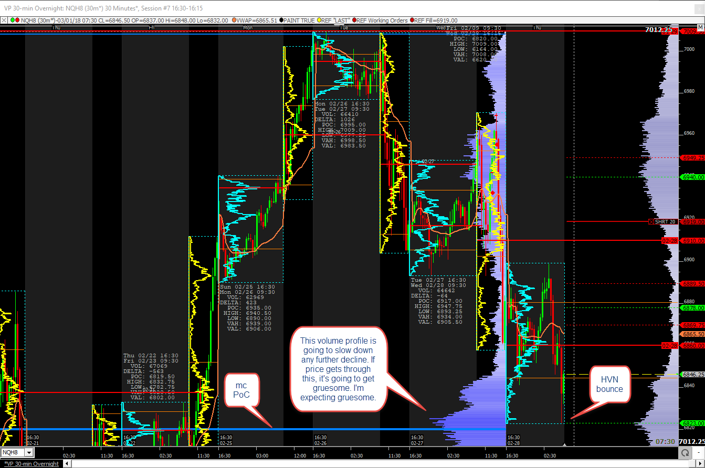
Task: Click the "Tue 02/27 16:30" profile header text
Action: pos(438,280)
